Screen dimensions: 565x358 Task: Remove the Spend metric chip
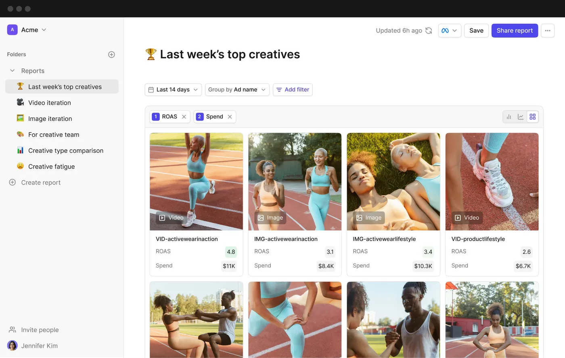pos(230,117)
